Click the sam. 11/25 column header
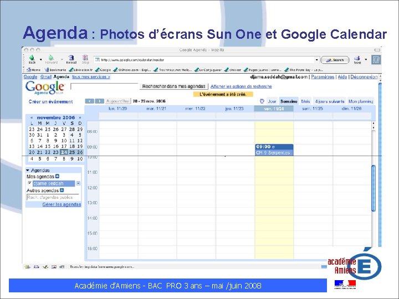 312,109
